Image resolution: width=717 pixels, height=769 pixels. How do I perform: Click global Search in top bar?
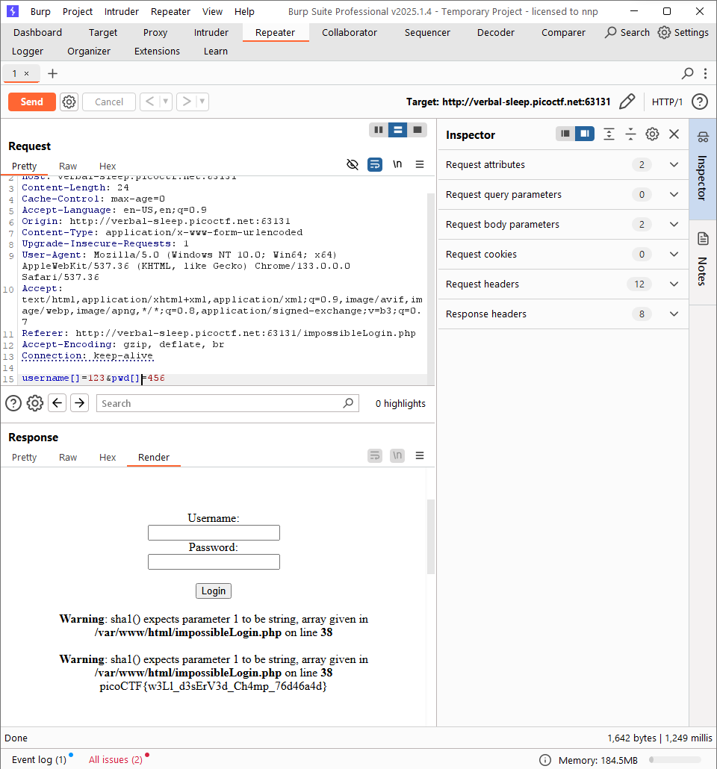tap(627, 32)
